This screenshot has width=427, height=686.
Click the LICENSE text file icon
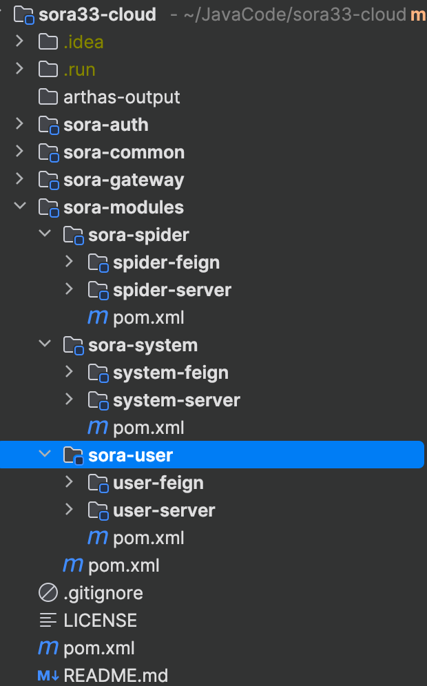click(48, 621)
